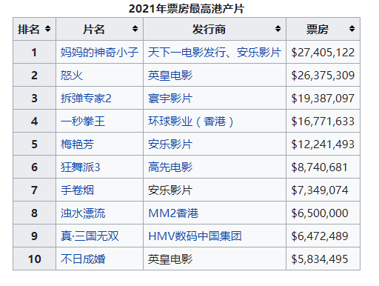Click the 发行商 column header text
The image size is (379, 286).
(x=209, y=29)
